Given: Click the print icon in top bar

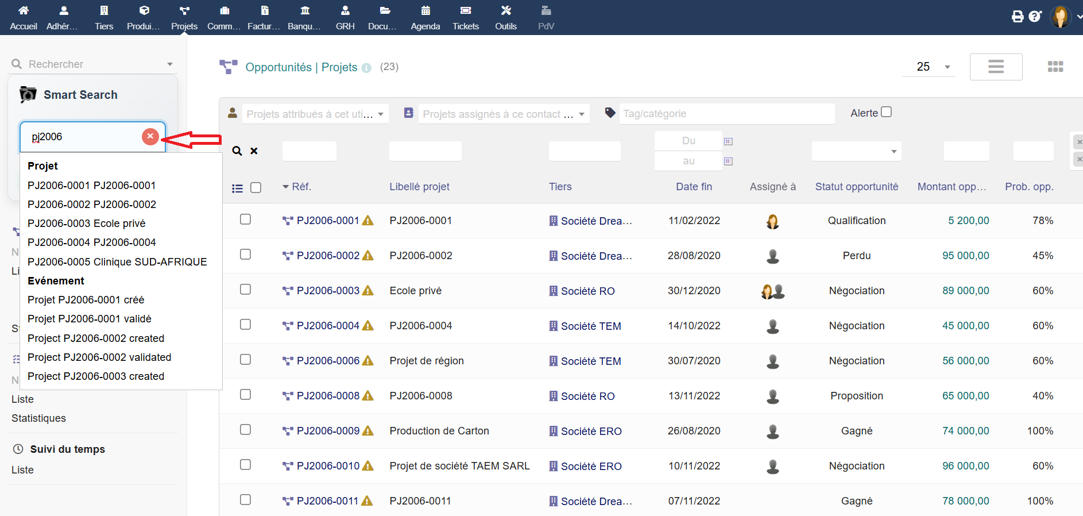Looking at the screenshot, I should point(1018,17).
